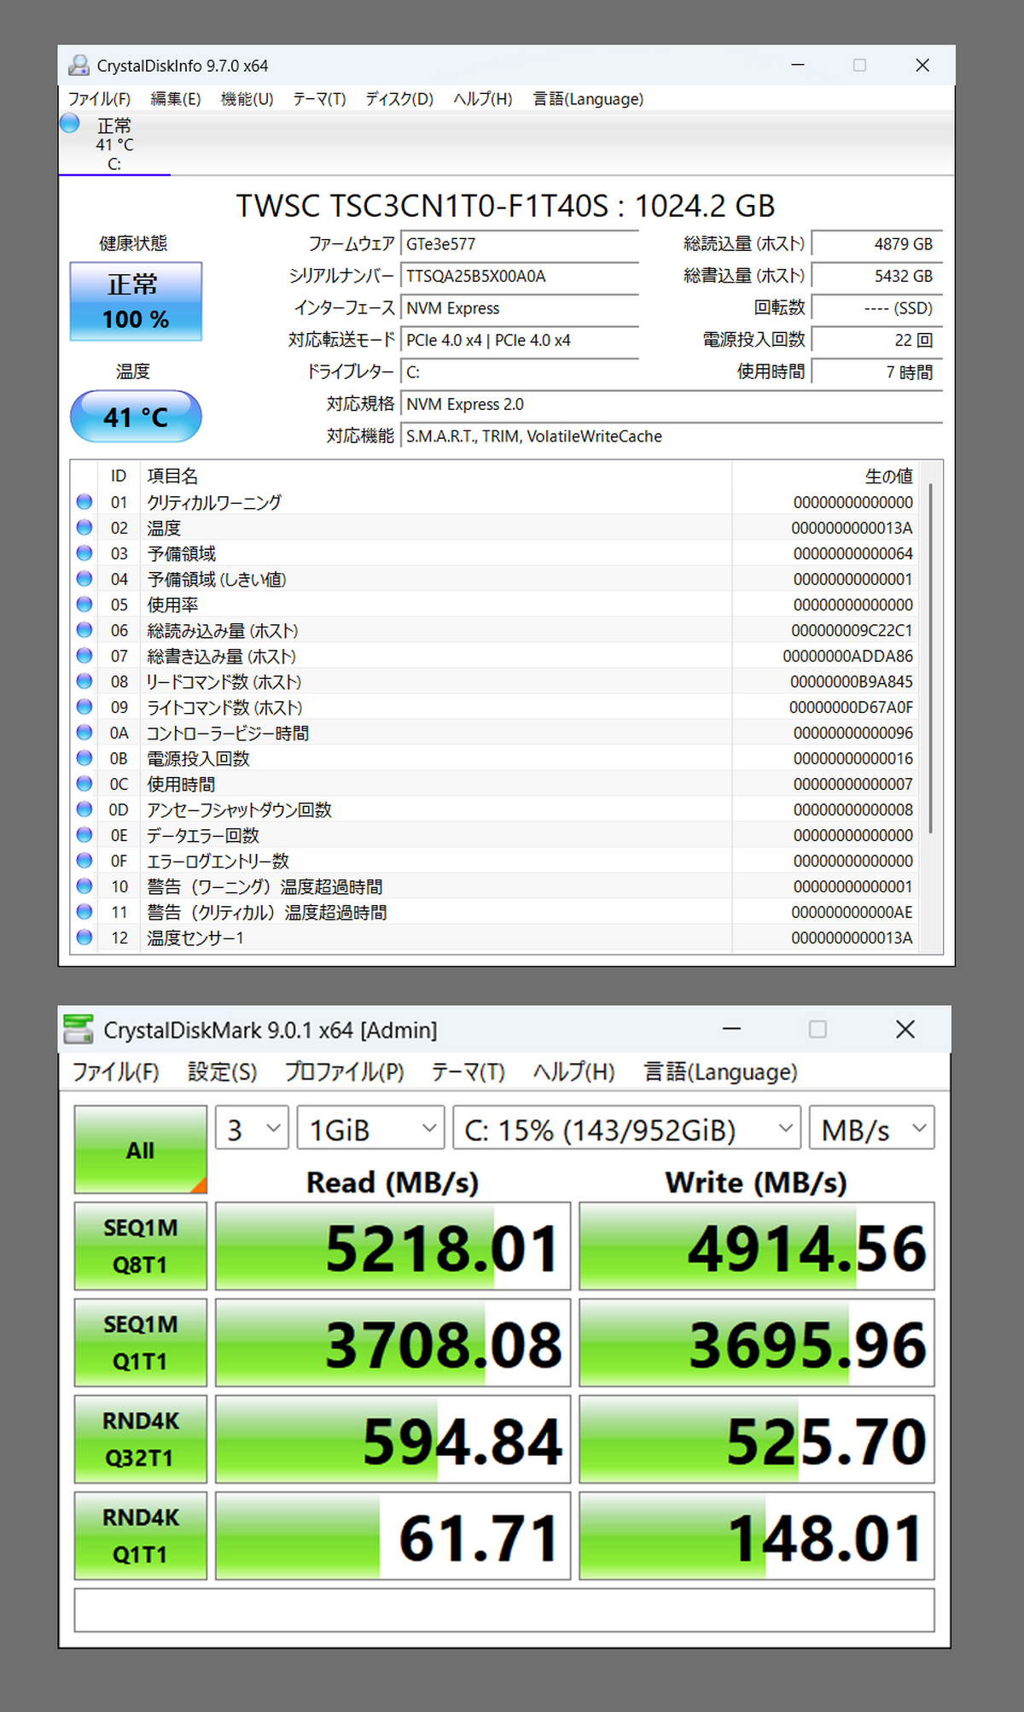Click RND4K Q1T1 write result 148.01
This screenshot has height=1712, width=1024.
pyautogui.click(x=757, y=1535)
